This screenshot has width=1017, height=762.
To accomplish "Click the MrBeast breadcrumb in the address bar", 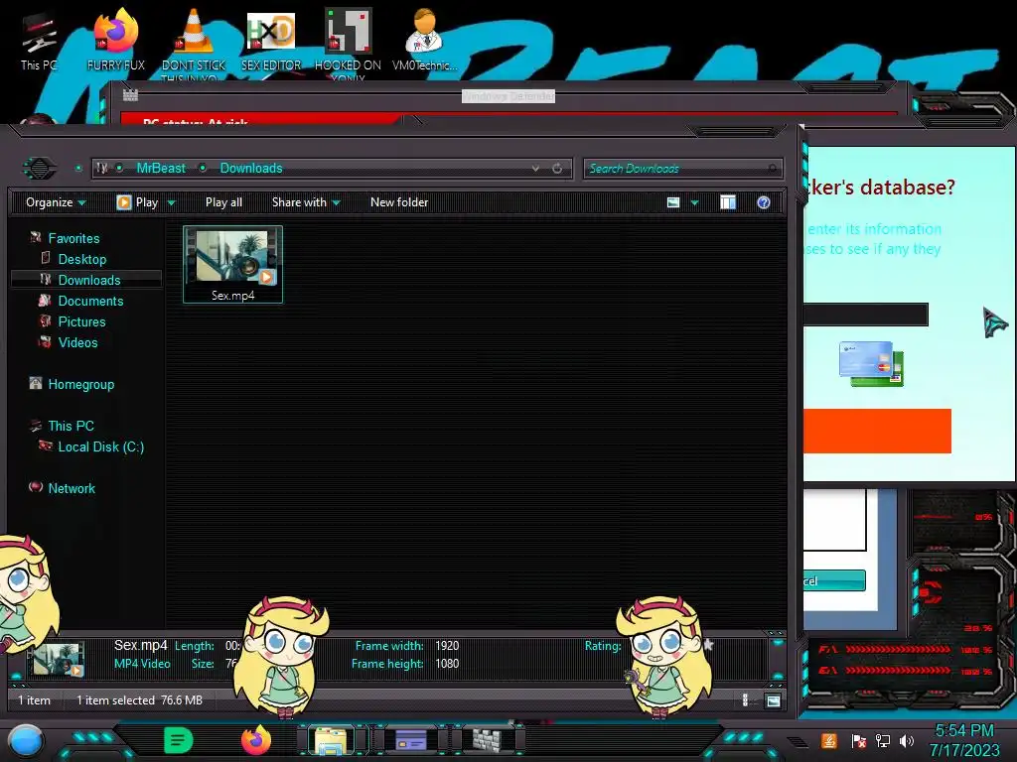I will 161,168.
